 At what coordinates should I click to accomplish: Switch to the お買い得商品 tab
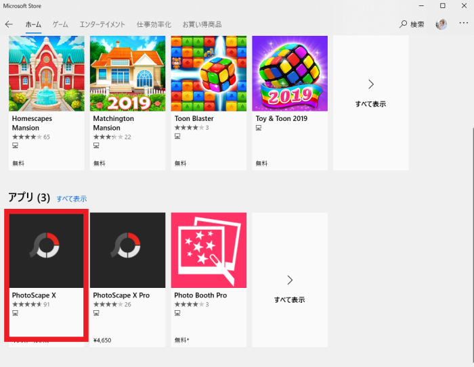click(202, 24)
